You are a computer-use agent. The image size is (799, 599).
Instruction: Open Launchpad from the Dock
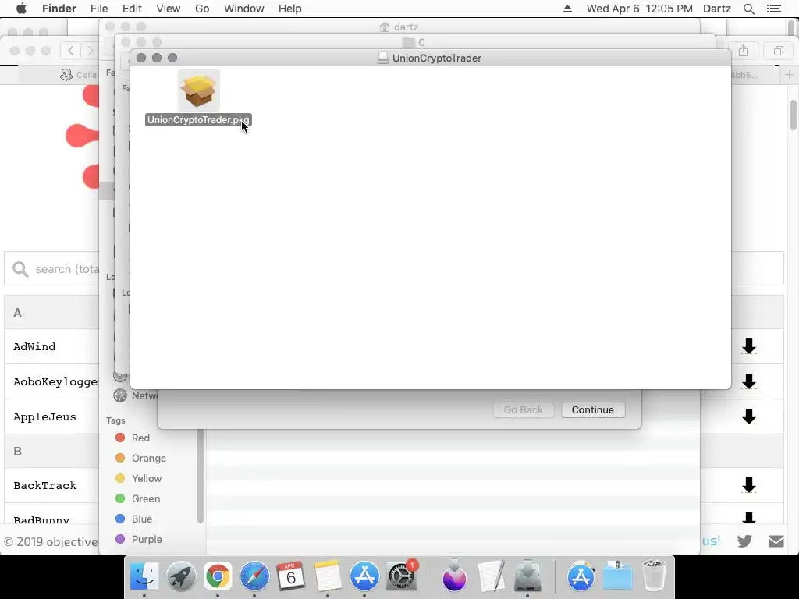(x=181, y=576)
